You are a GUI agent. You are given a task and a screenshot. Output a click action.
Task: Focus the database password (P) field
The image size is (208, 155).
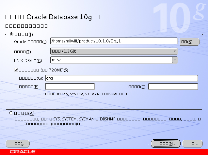pos(70,86)
